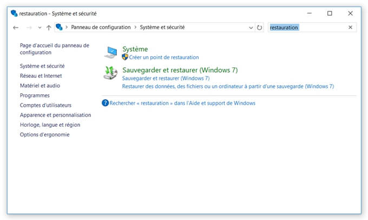Click the Sauvegarder et restaurer backup icon

pos(110,73)
